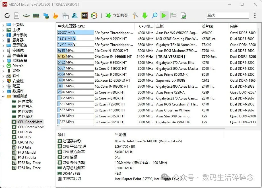Select the FP32 Ray-Trace benchmark
The height and width of the screenshot is (188, 262).
click(29, 163)
